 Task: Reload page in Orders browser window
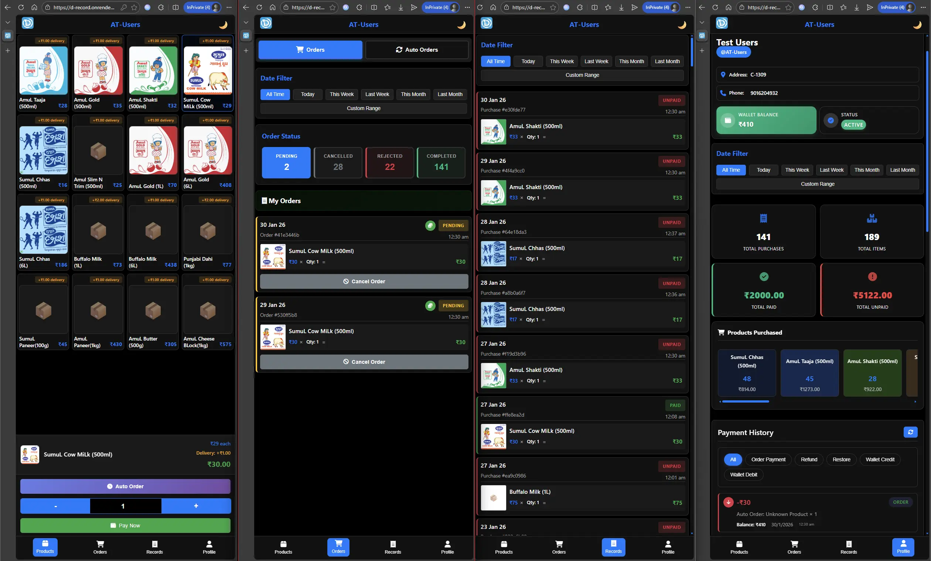(259, 7)
